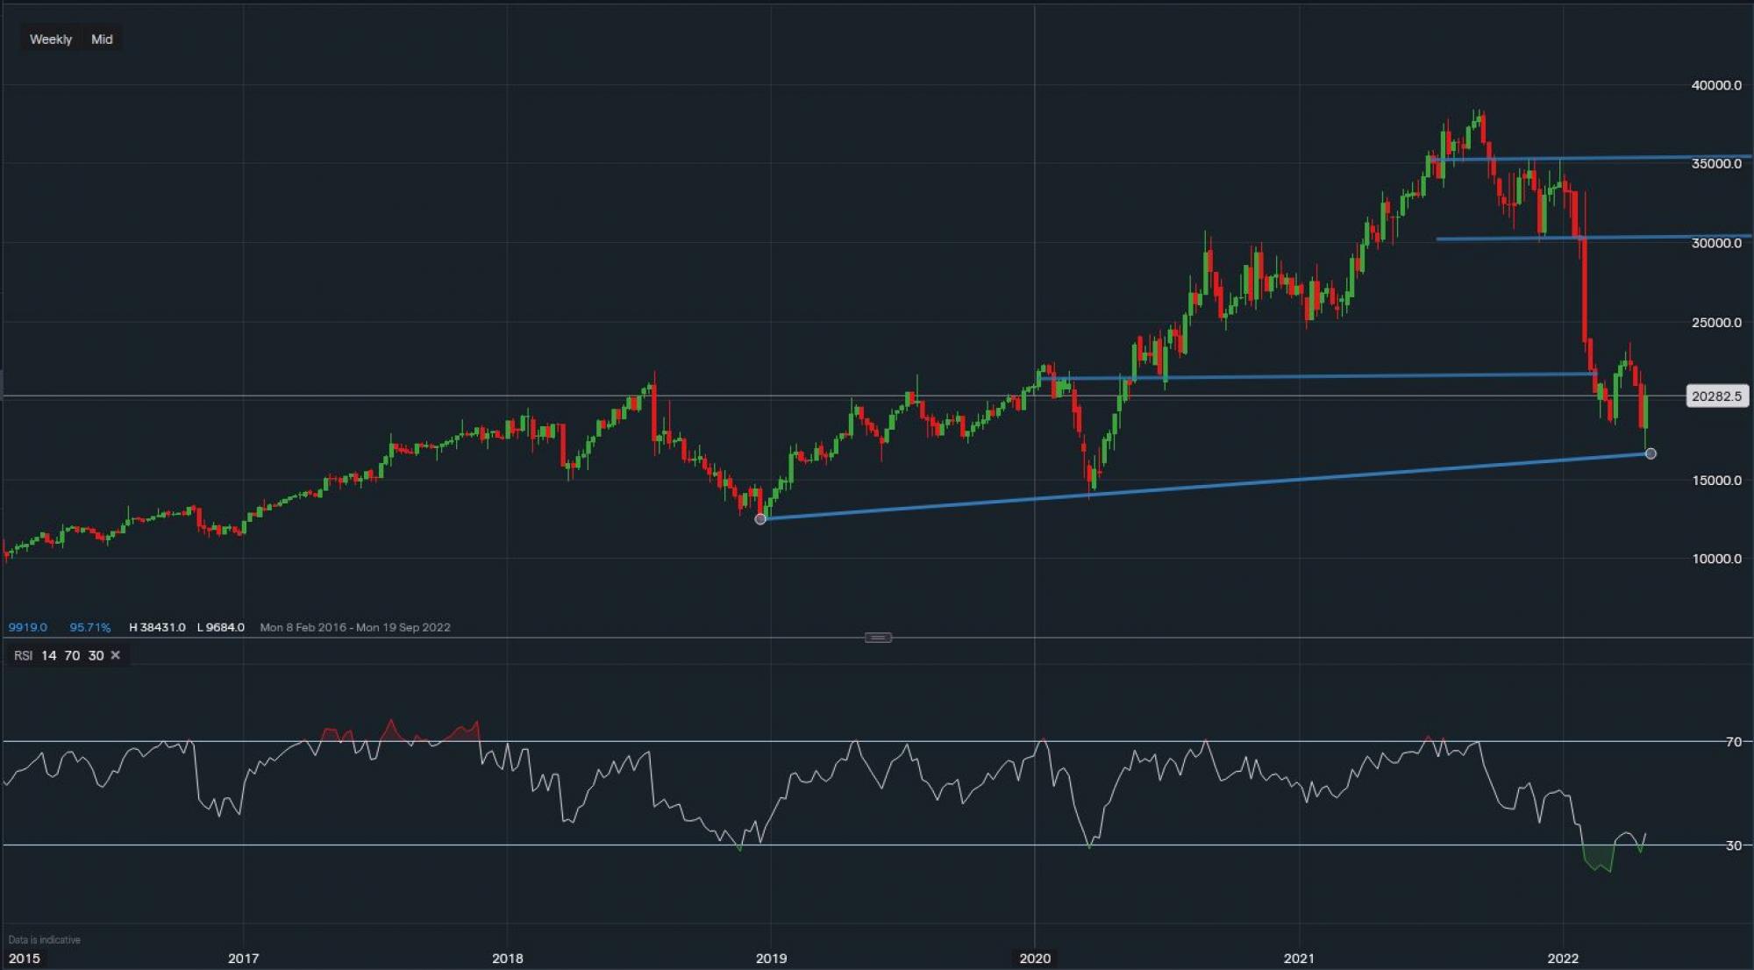Click the trendline anchor point at the 2018 low
This screenshot has height=970, width=1754.
[760, 519]
